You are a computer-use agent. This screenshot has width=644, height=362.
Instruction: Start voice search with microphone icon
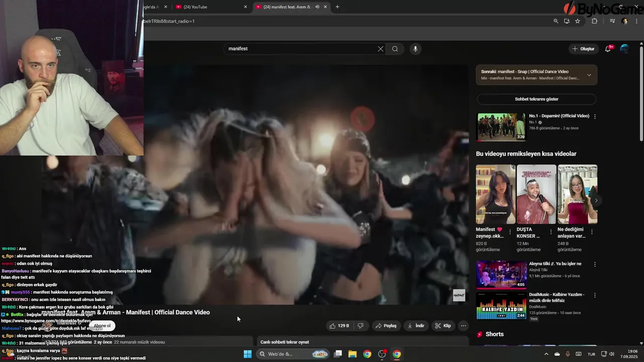(x=416, y=49)
